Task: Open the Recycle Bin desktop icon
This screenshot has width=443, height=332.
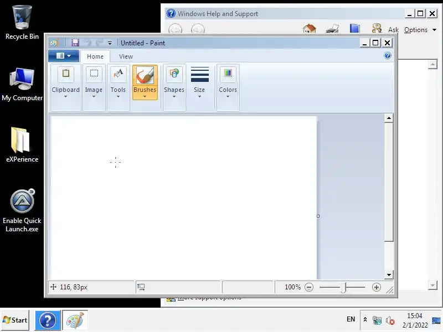Action: pyautogui.click(x=22, y=23)
